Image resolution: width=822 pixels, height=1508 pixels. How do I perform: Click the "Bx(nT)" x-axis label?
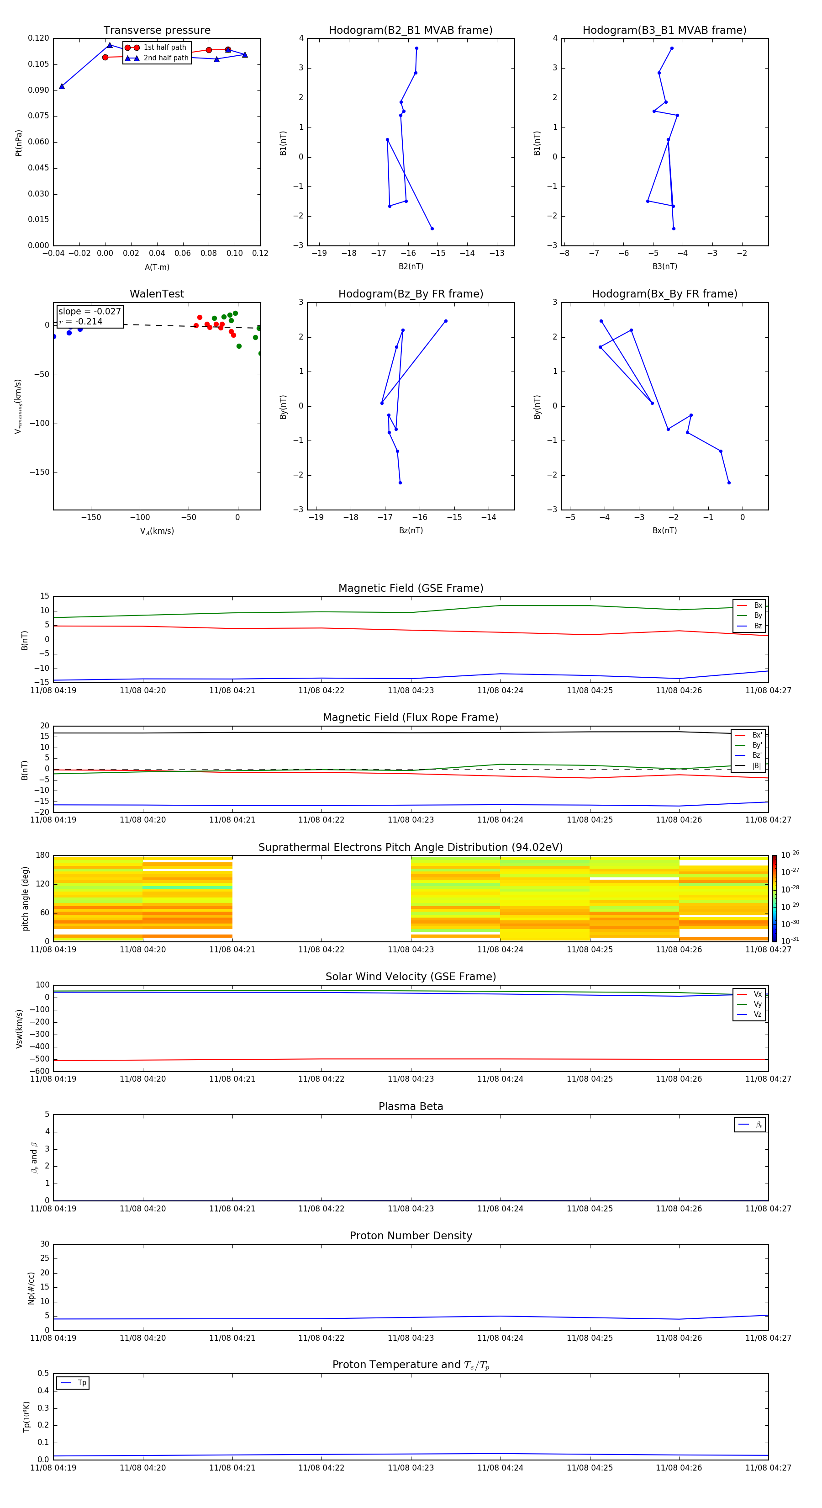[x=664, y=531]
